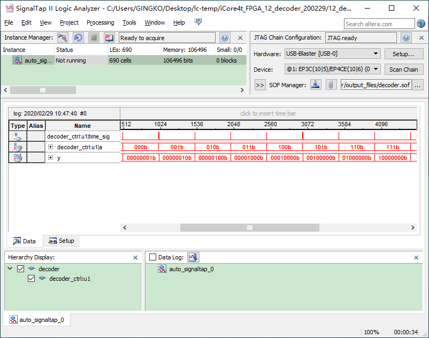Click the Scan Chain button
The image size is (429, 338).
pos(403,70)
